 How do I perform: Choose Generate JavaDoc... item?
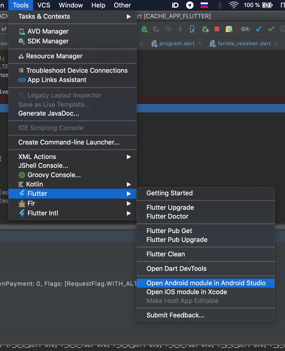click(x=73, y=113)
